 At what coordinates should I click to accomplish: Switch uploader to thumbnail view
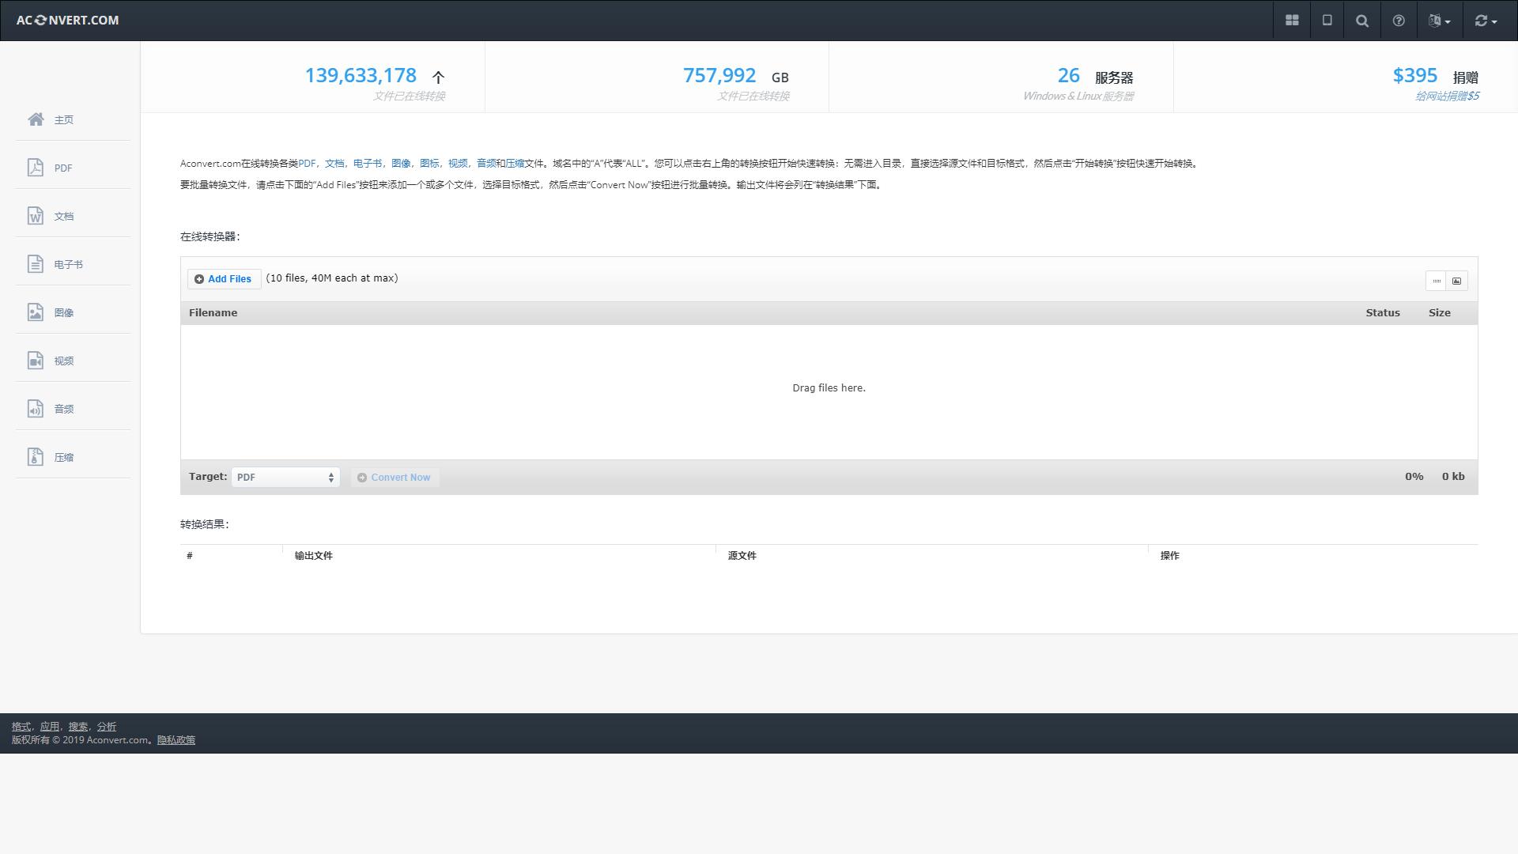(x=1457, y=281)
